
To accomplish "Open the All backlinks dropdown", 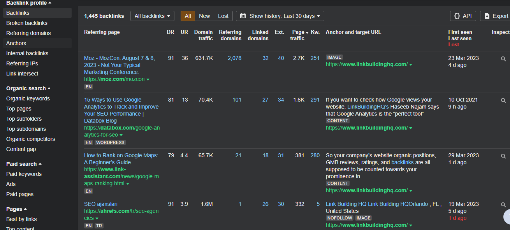I will (152, 16).
